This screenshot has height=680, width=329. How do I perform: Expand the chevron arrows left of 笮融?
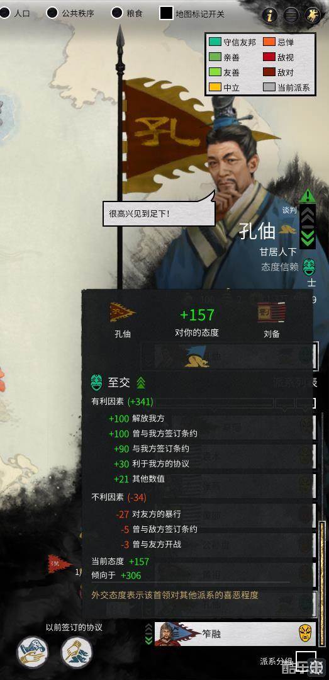[x=148, y=633]
